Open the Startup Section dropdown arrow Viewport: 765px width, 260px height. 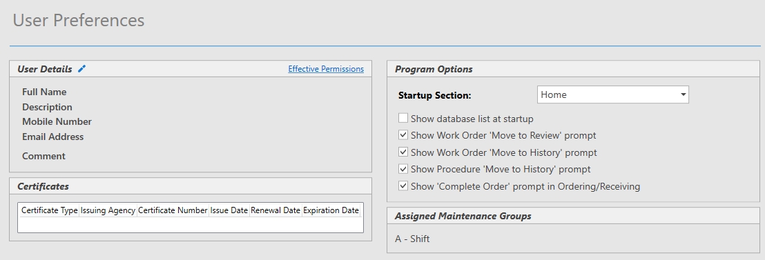coord(683,94)
